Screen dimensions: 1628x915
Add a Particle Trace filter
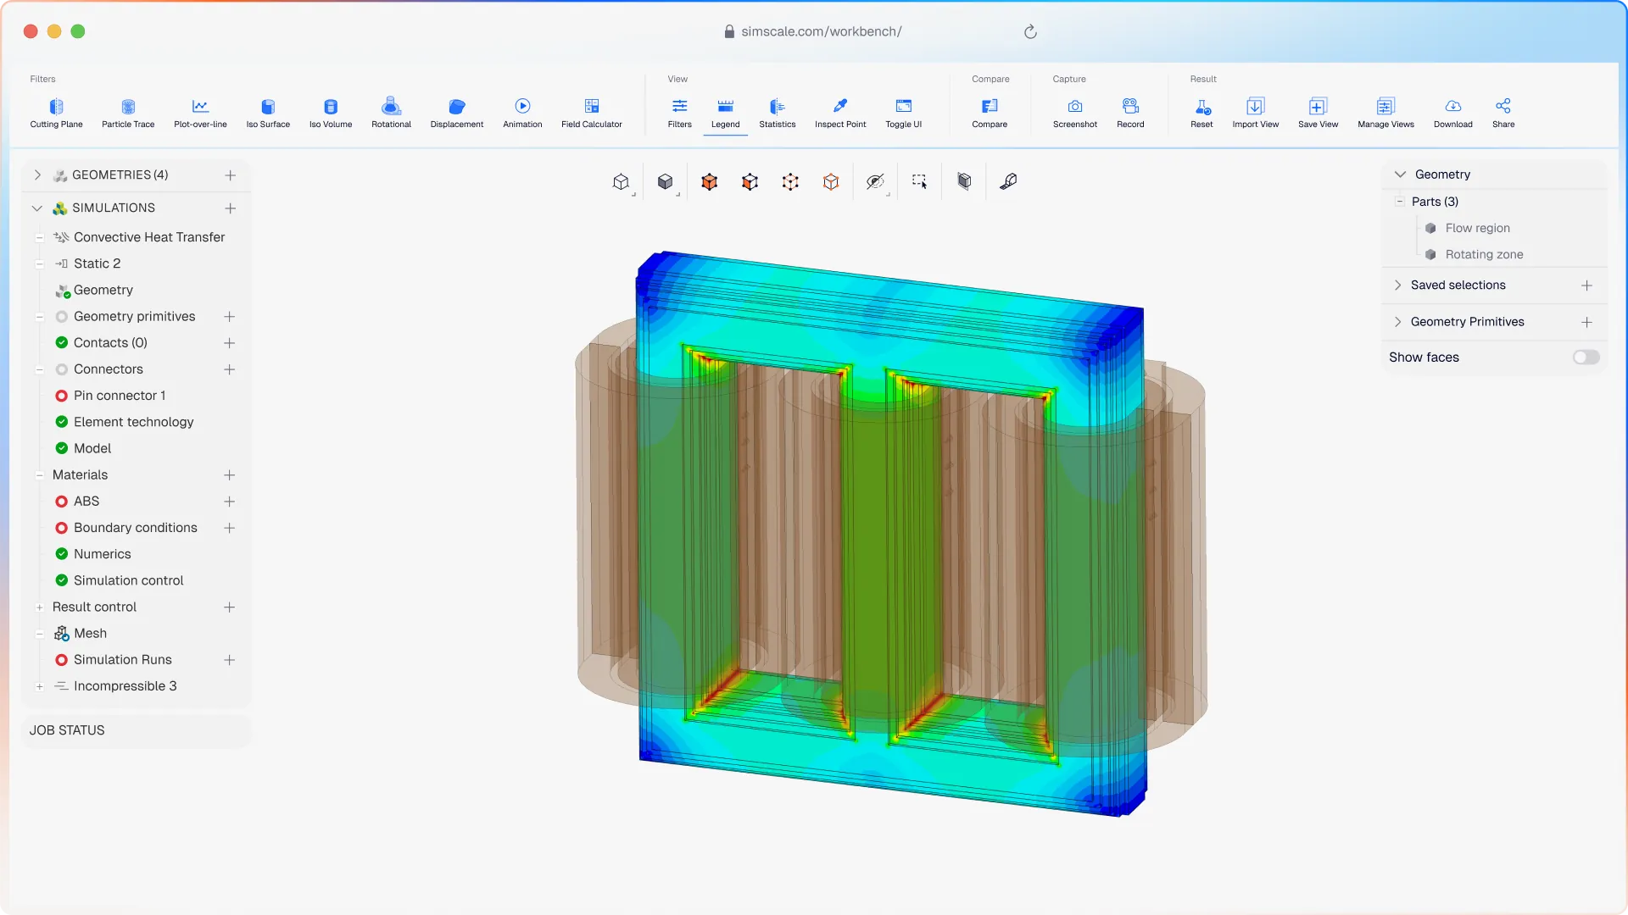(128, 113)
